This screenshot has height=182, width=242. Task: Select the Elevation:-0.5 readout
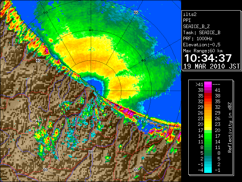[x=202, y=45]
